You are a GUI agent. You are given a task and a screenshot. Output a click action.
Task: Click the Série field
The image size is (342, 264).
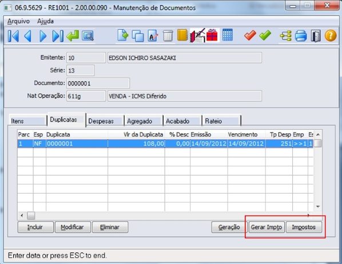pos(81,70)
